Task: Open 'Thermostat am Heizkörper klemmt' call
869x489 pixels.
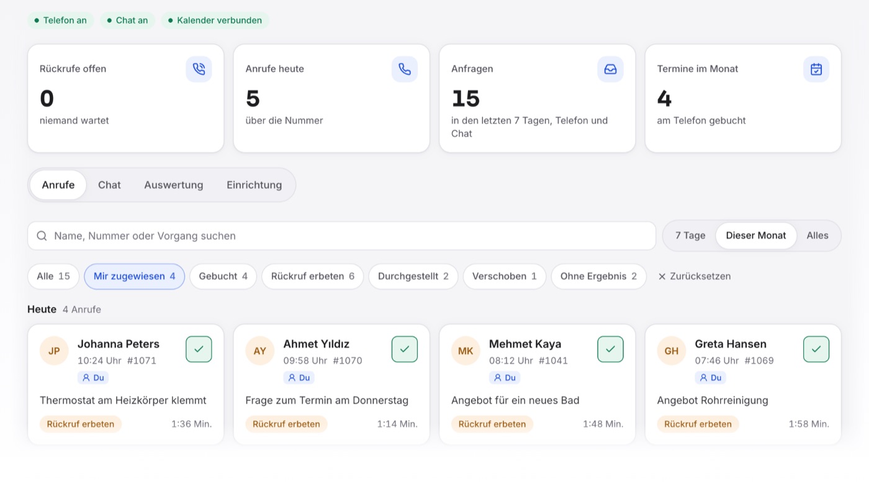Action: coord(123,401)
